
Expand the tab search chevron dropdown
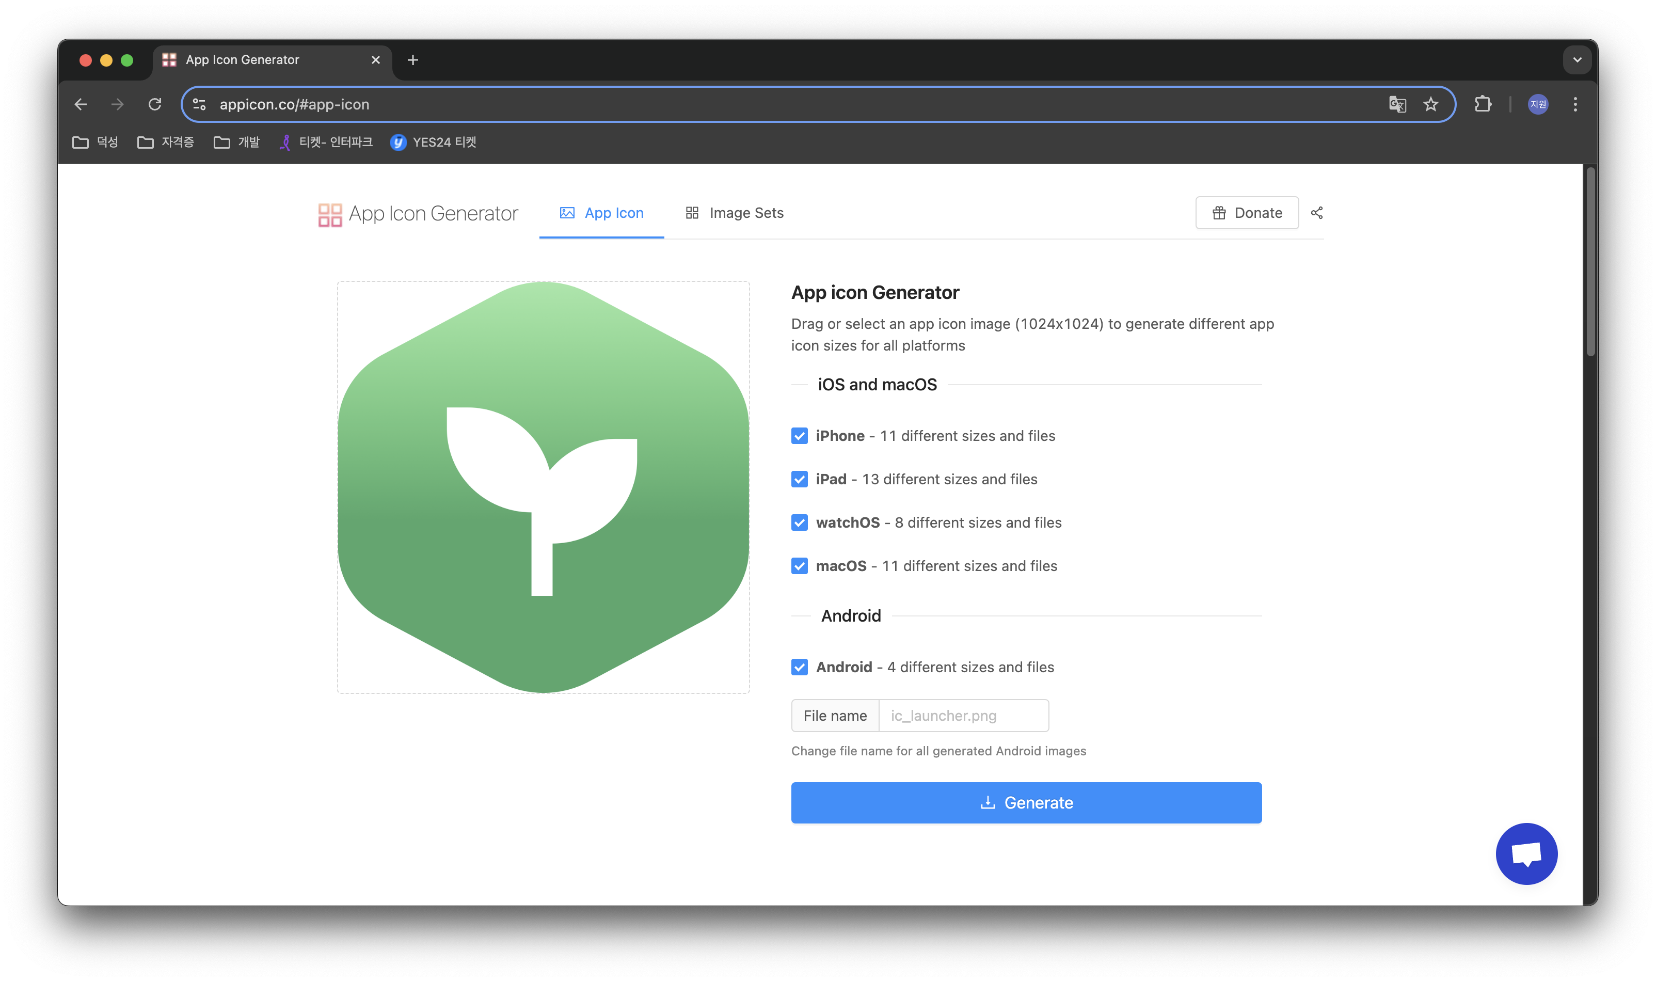pyautogui.click(x=1577, y=60)
